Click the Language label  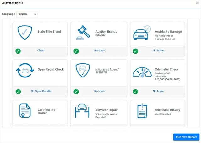pos(8,14)
